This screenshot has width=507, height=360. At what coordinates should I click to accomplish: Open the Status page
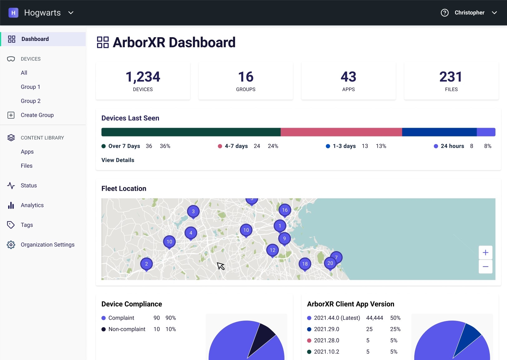[x=29, y=185]
